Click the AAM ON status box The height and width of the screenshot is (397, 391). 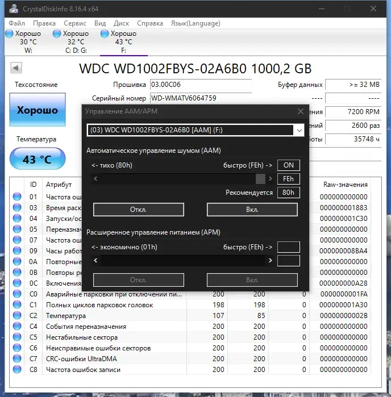tap(289, 165)
